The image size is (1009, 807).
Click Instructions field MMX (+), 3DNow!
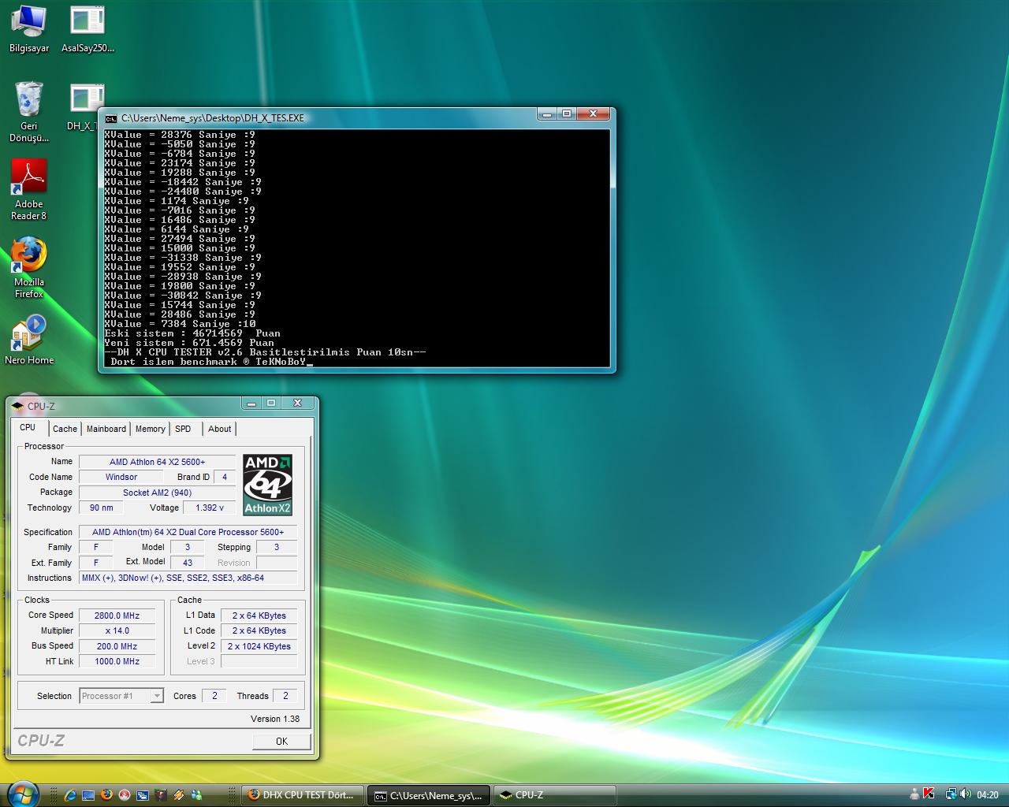[188, 578]
